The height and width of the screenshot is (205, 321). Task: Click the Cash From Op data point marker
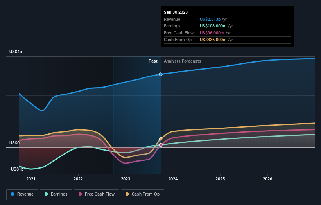pos(161,139)
